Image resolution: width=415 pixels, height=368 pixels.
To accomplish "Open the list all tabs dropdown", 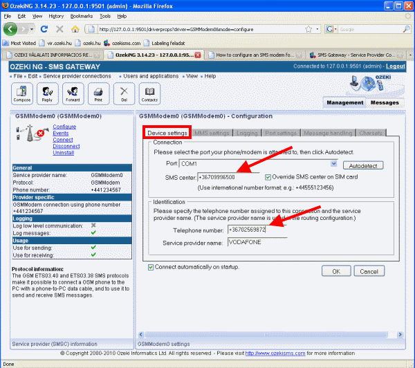I will click(x=410, y=55).
